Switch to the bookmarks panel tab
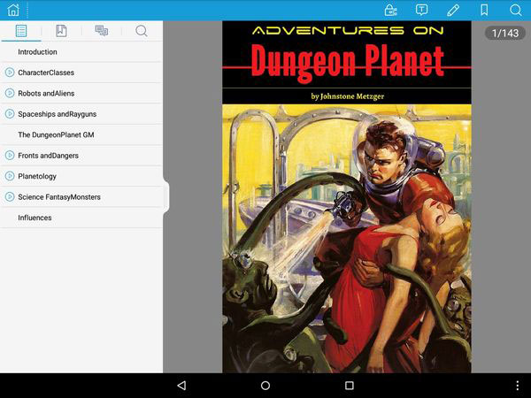 (x=61, y=31)
